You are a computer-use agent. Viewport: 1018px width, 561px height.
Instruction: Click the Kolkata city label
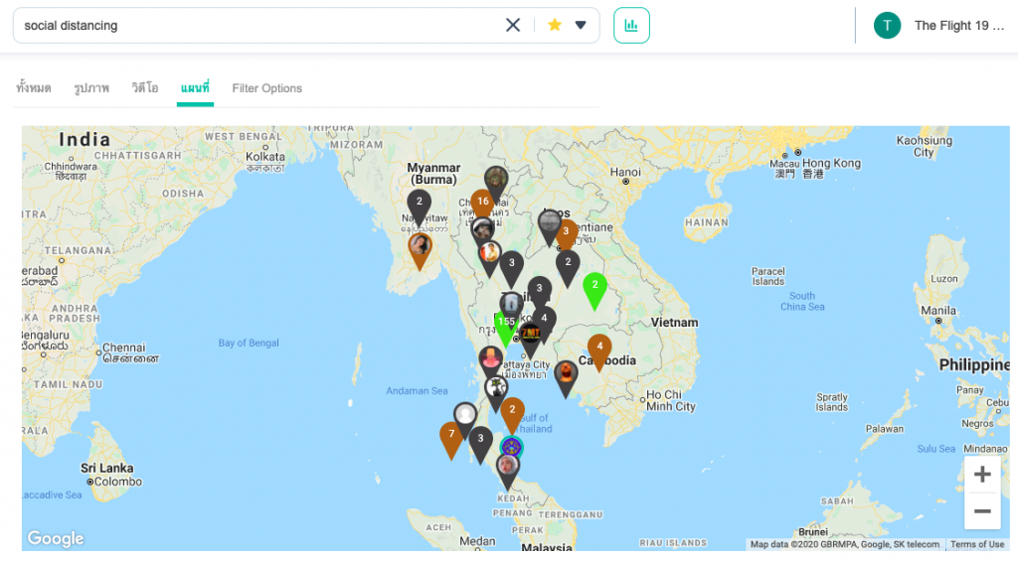coord(264,156)
